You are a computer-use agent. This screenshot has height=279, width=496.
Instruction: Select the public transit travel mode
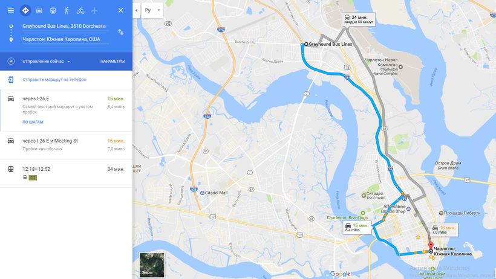(53, 10)
